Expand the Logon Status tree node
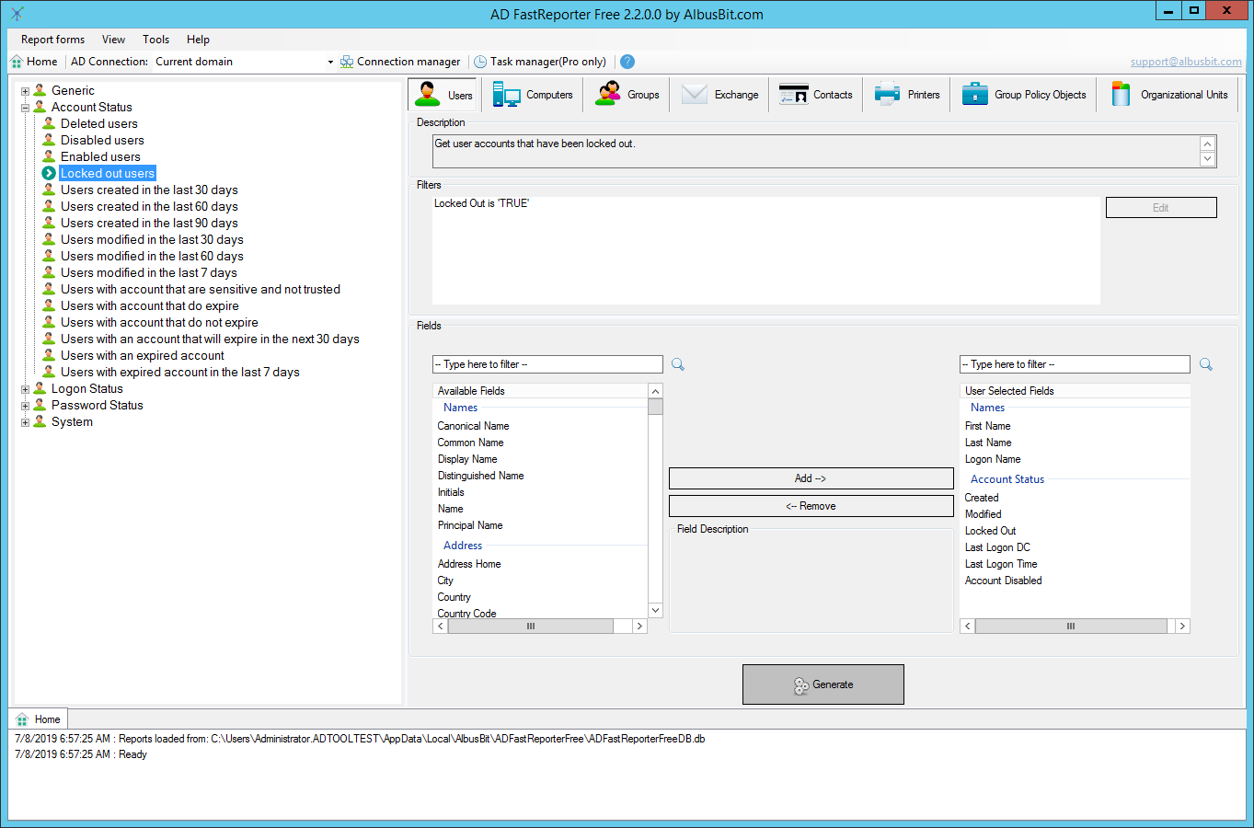 click(x=26, y=389)
